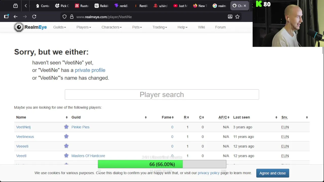The height and width of the screenshot is (182, 324).
Task: Switch to the Reddit 'u/sircl' tab
Action: tap(160, 6)
